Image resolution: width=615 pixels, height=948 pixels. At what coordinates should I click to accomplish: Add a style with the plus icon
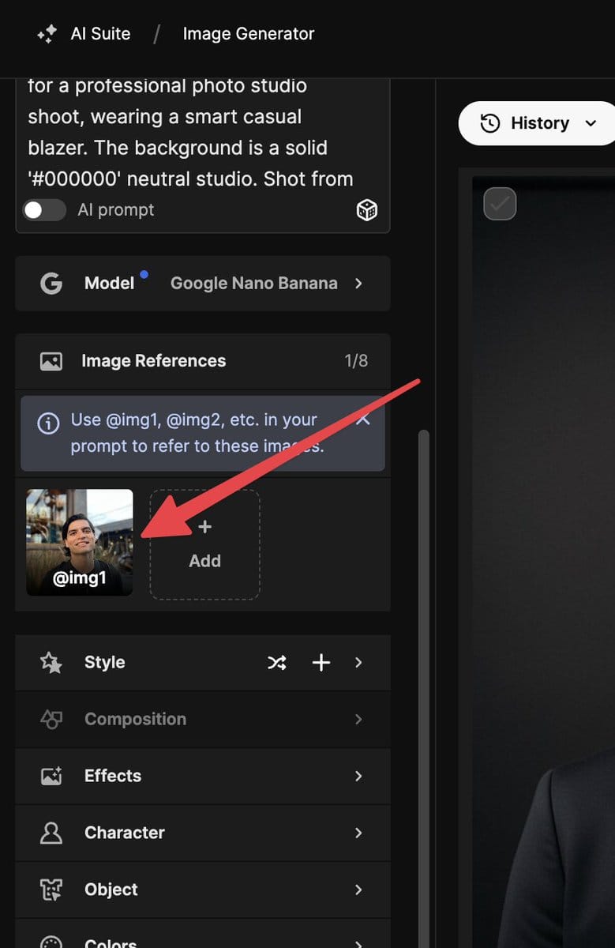click(321, 663)
